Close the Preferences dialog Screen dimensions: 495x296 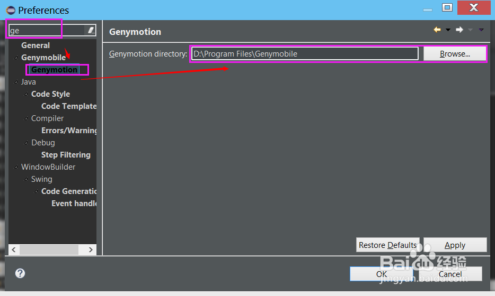click(x=473, y=7)
